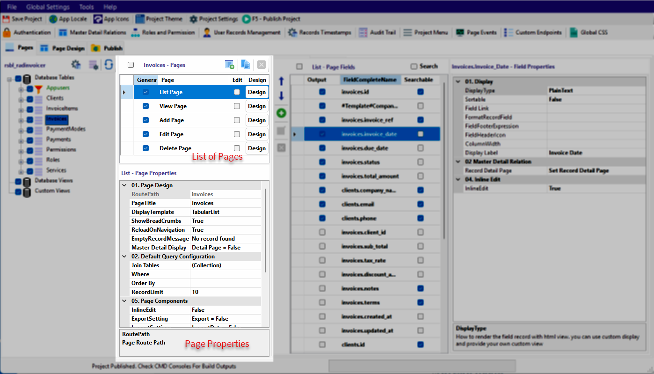Click copy pages icon in Invoices - Pages
Screen dimensions: 654x374
[x=245, y=65]
